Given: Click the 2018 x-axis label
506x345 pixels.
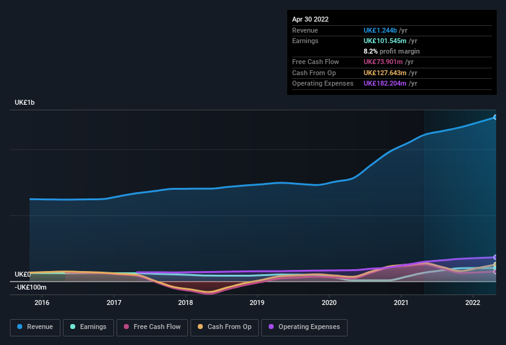Looking at the screenshot, I should coord(186,302).
